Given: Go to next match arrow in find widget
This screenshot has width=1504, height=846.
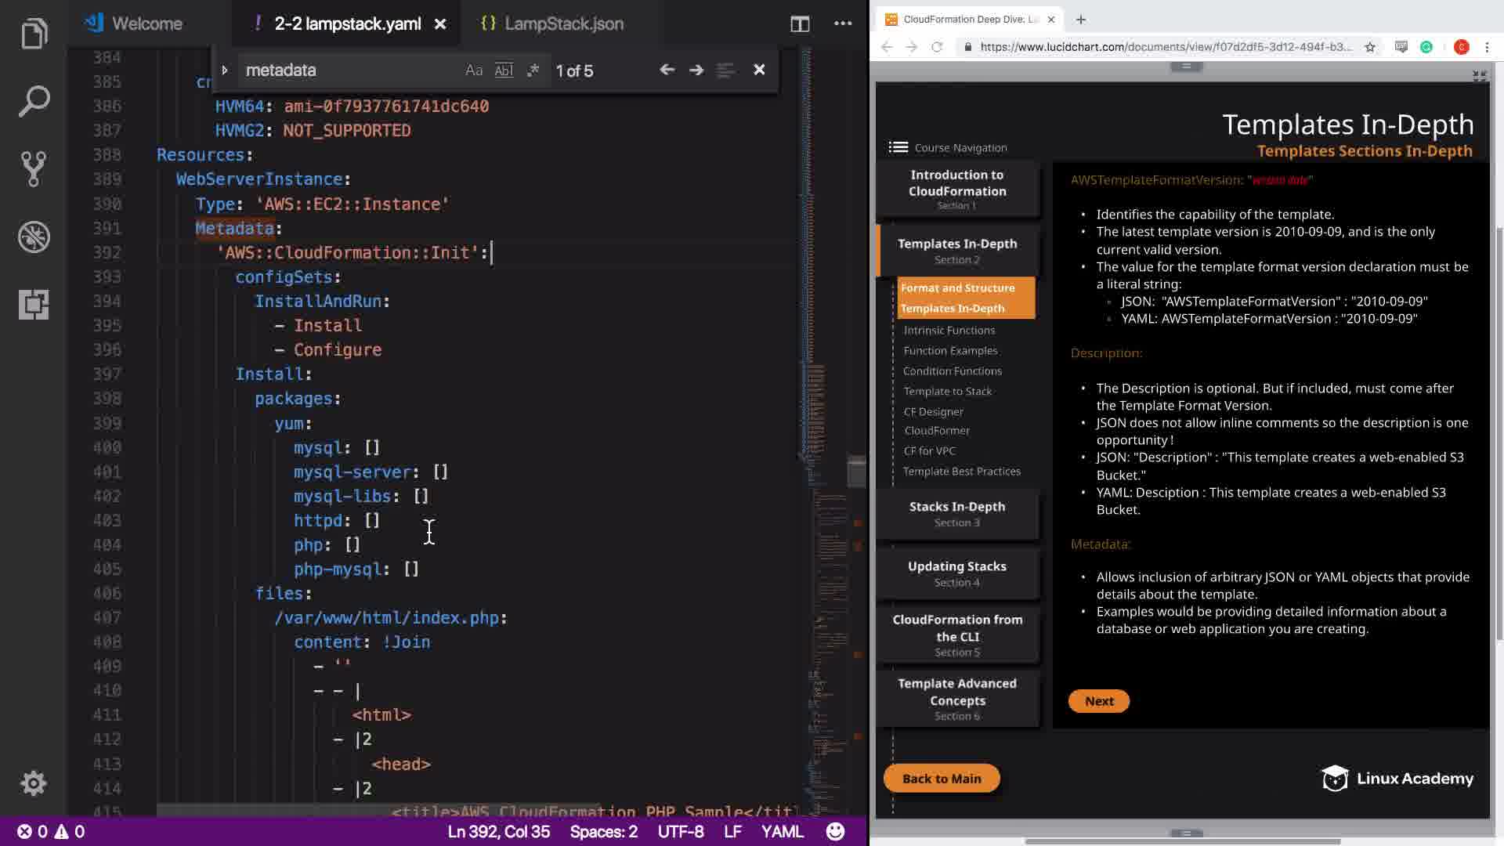Looking at the screenshot, I should point(696,70).
